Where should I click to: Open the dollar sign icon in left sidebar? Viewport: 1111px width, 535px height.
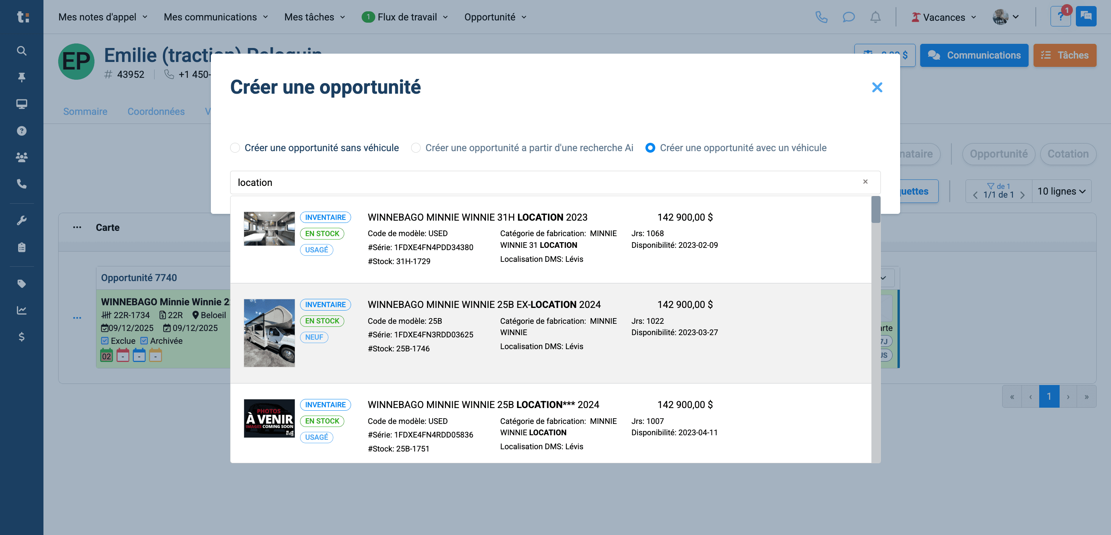(22, 337)
